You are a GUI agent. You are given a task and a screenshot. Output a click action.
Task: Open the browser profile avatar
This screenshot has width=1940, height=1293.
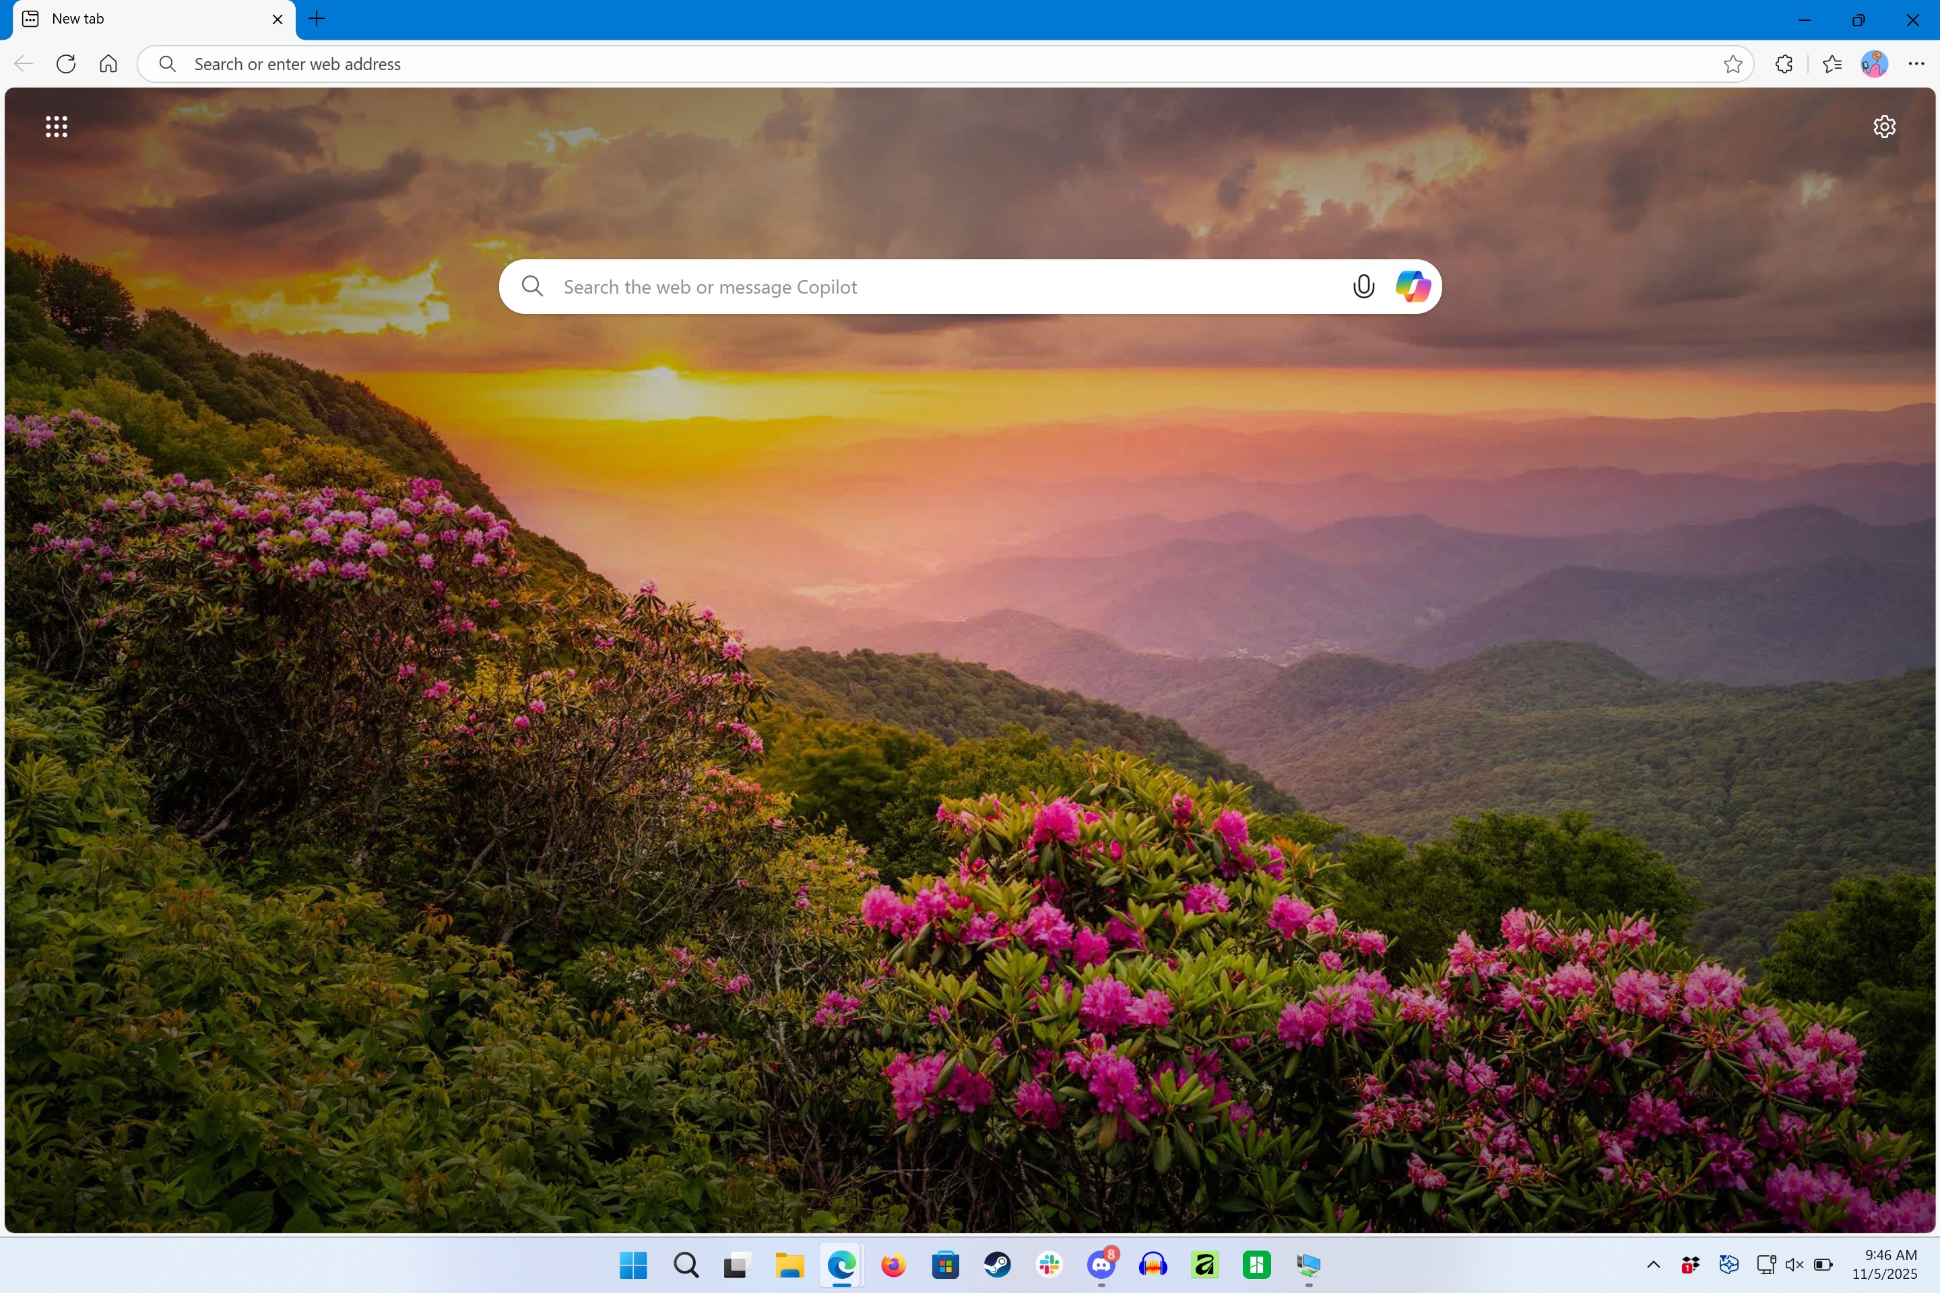(x=1874, y=65)
